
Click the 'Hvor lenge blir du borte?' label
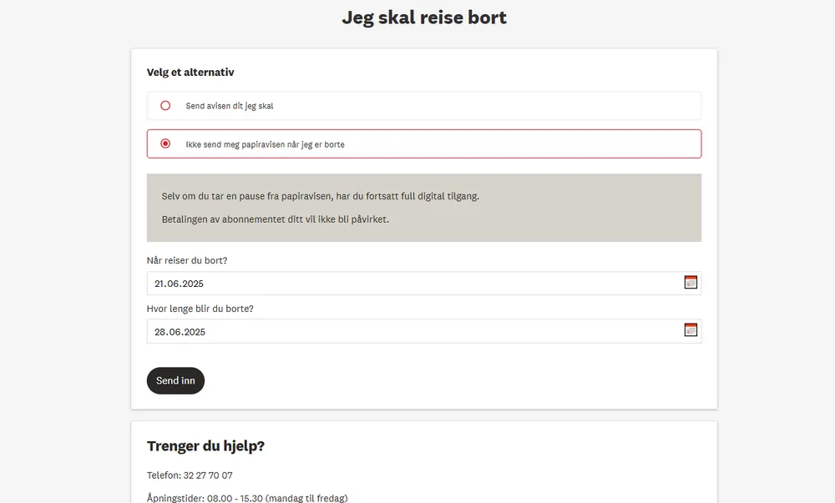coord(200,309)
